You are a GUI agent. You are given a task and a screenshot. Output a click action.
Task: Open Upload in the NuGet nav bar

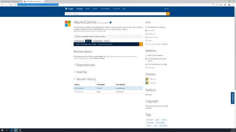pyautogui.click(x=88, y=9)
